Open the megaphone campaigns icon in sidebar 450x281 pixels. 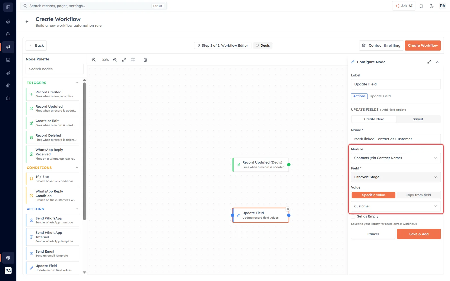click(8, 47)
